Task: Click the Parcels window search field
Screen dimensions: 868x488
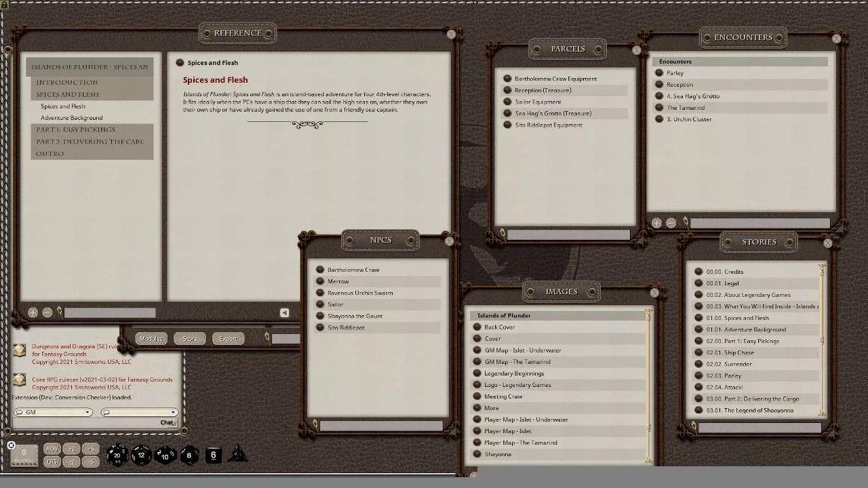Action: click(568, 235)
